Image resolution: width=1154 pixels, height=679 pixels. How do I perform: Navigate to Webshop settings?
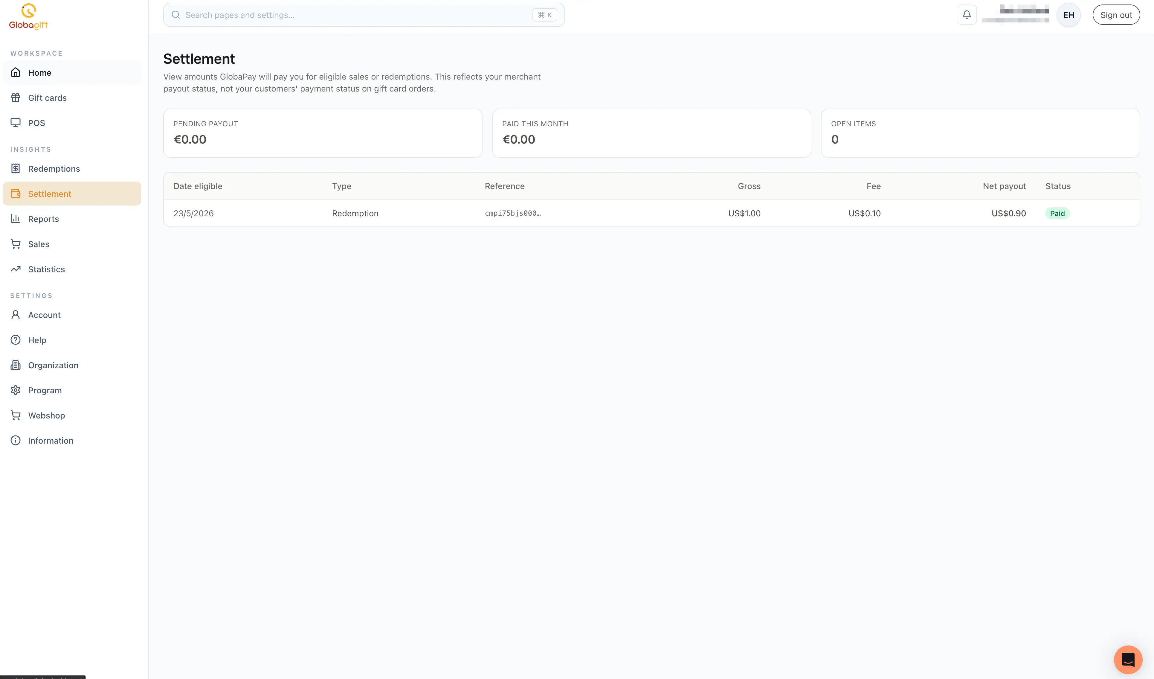pos(72,415)
